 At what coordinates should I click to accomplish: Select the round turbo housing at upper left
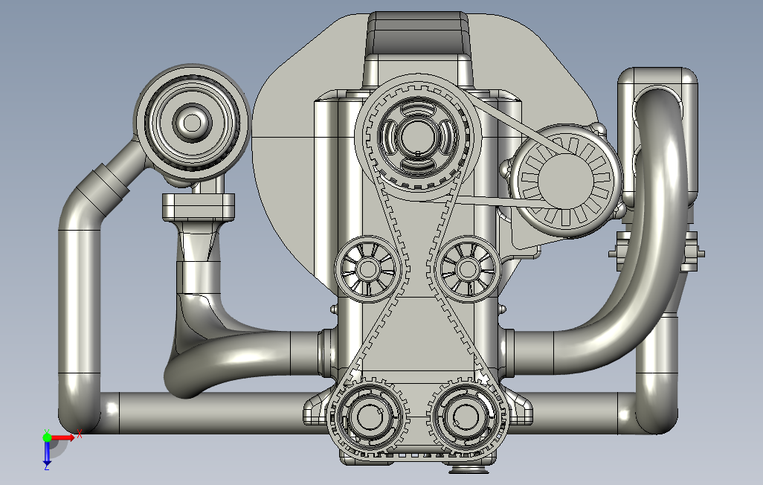[192, 122]
